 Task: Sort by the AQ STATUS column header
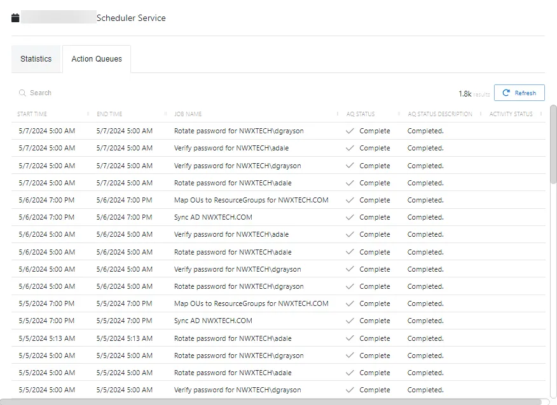(x=361, y=114)
